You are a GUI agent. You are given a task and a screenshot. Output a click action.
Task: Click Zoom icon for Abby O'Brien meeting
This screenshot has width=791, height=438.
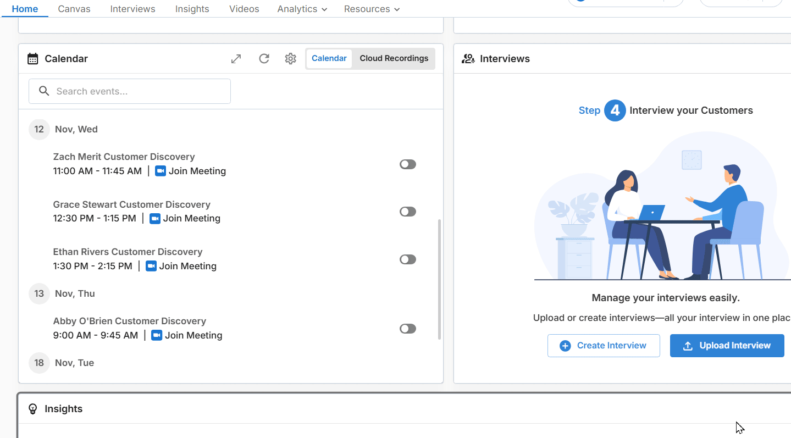[x=157, y=335]
